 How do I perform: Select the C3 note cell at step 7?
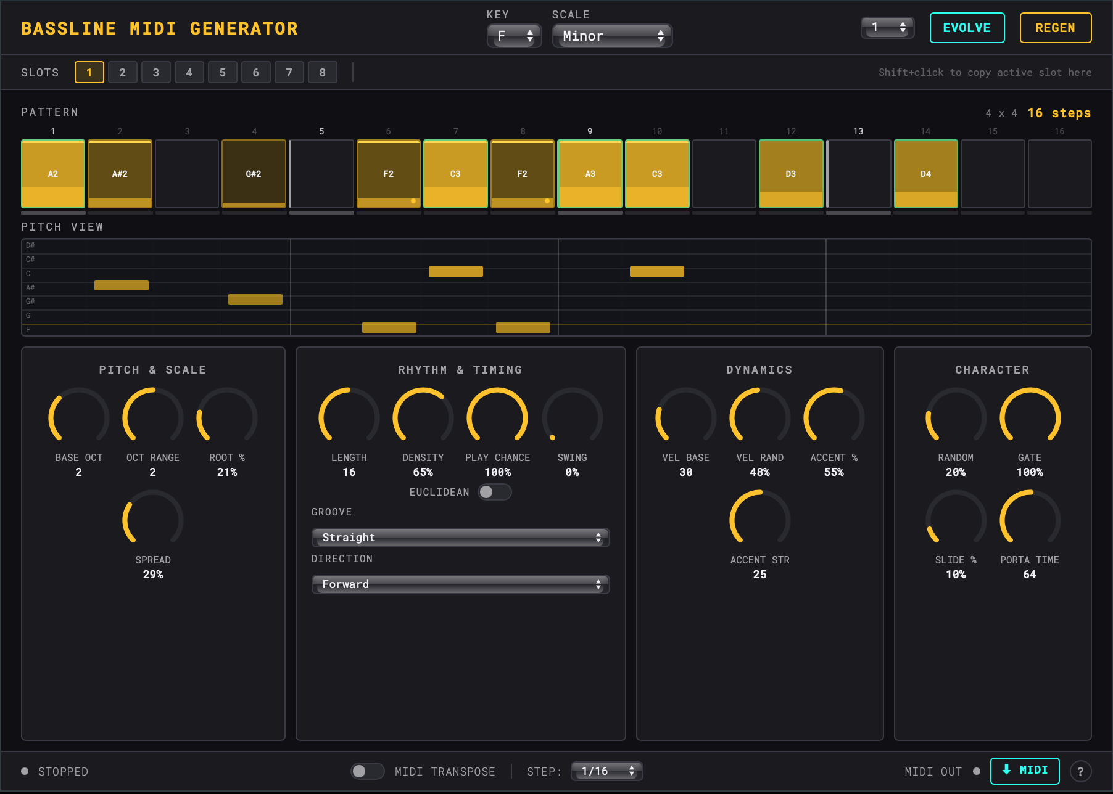pos(455,173)
